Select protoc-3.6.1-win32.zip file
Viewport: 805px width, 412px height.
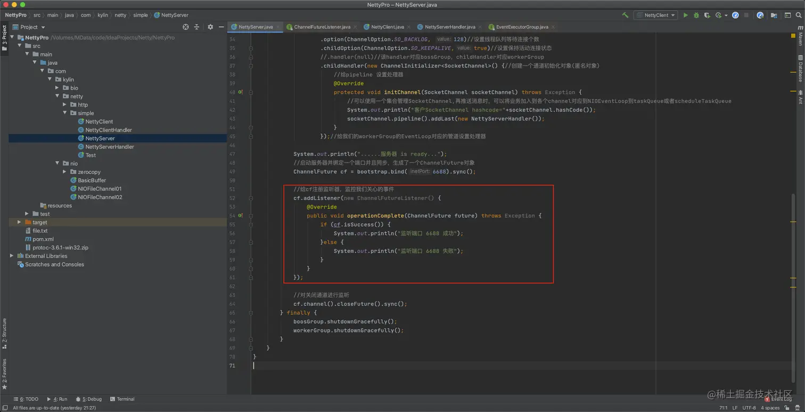click(60, 248)
